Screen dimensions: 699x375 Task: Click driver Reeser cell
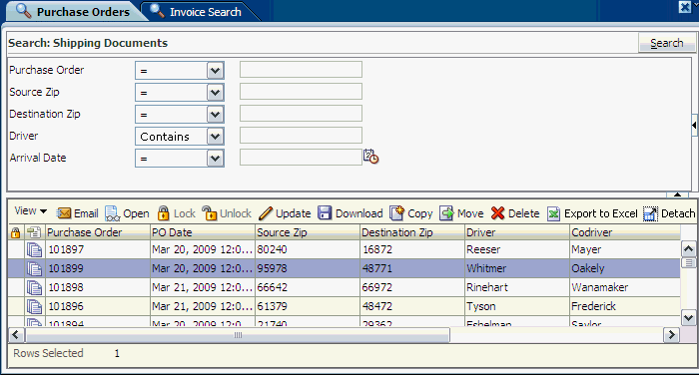coord(517,249)
